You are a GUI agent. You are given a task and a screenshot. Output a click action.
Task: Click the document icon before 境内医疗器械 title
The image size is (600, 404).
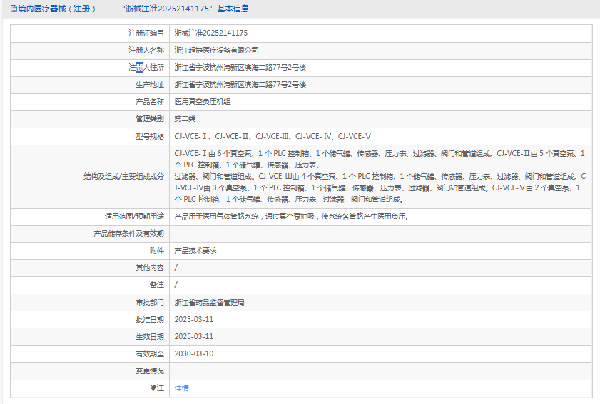pos(14,9)
